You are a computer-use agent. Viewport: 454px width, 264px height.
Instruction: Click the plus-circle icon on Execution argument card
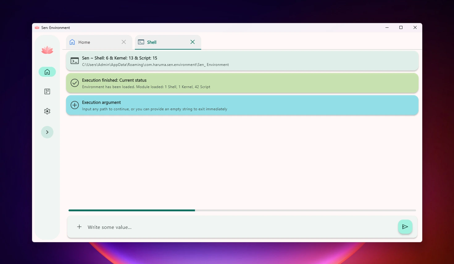pyautogui.click(x=75, y=105)
